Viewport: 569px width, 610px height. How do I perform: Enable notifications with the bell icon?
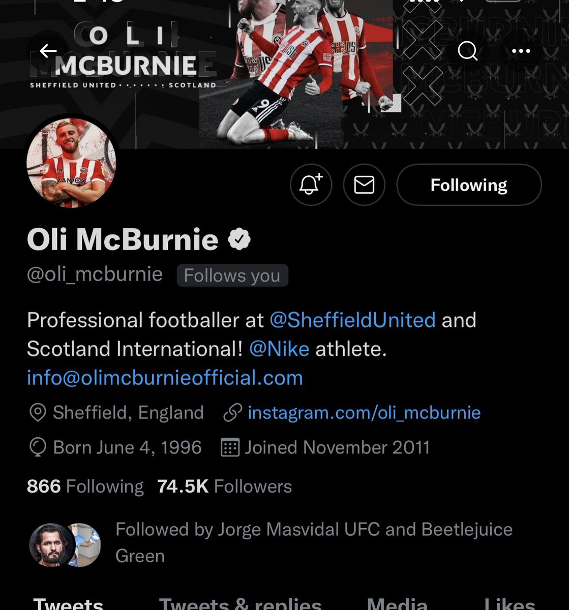(311, 185)
